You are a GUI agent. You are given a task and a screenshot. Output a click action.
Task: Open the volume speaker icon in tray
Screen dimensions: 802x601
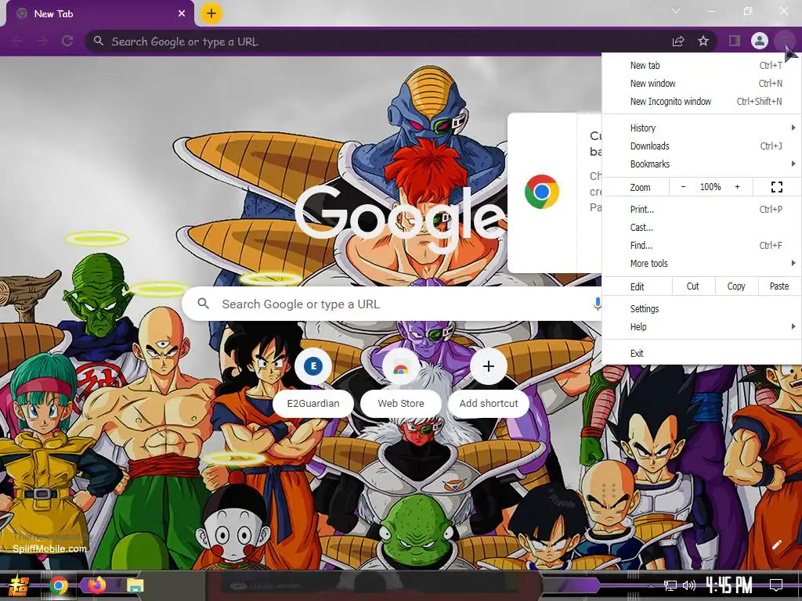tap(689, 585)
